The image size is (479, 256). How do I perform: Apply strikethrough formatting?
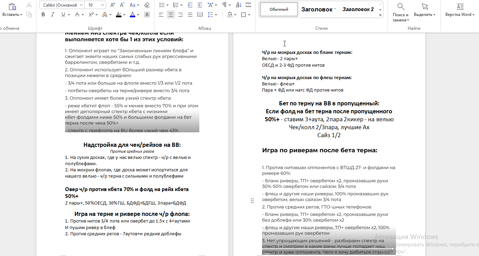78,15
